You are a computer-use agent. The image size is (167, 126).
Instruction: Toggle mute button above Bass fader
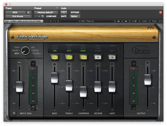[x=55, y=65]
